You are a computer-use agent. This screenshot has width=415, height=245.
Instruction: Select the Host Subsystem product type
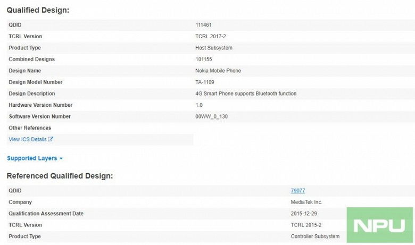tap(214, 48)
